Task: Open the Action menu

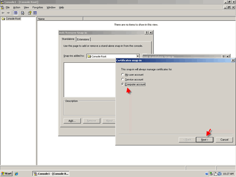Action: pyautogui.click(x=17, y=7)
